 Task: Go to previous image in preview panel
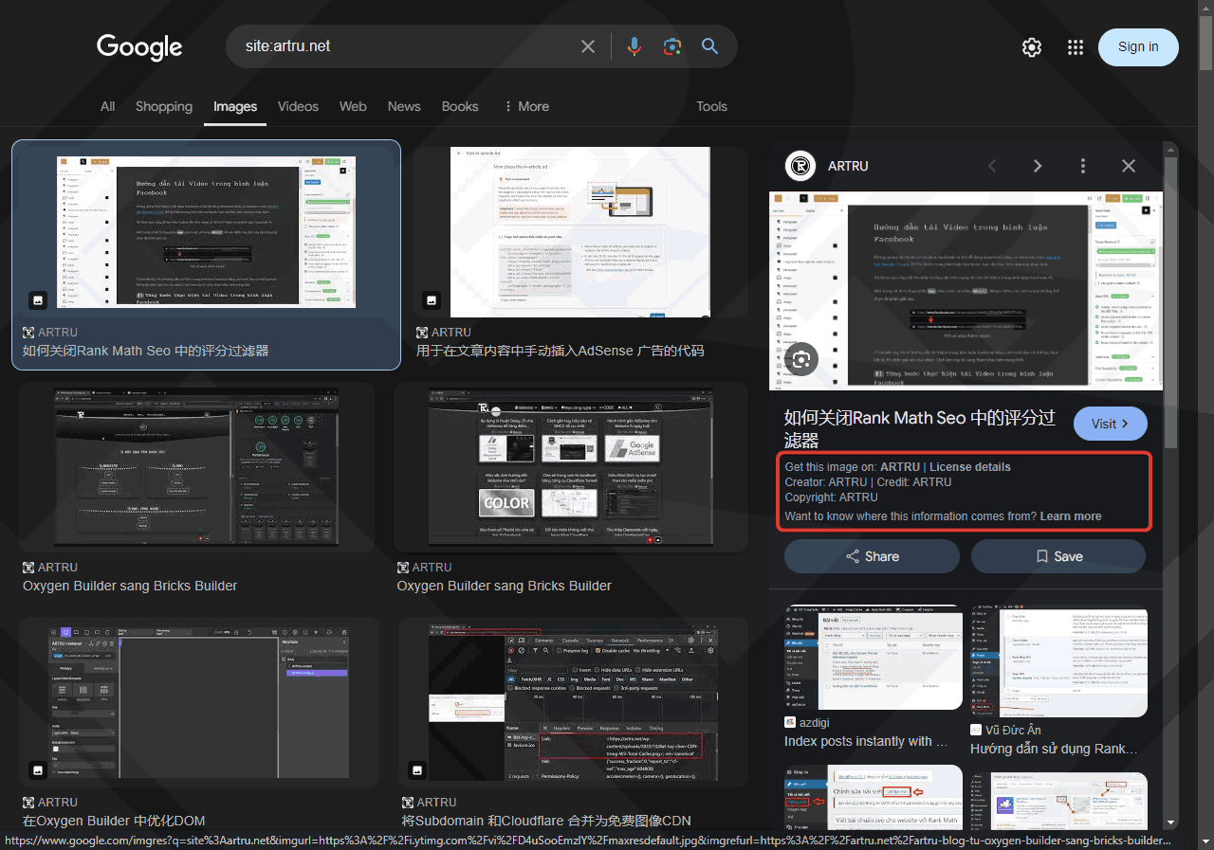992,166
